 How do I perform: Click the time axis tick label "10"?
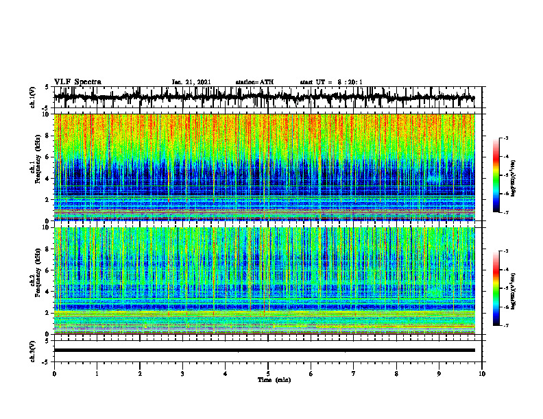482,374
